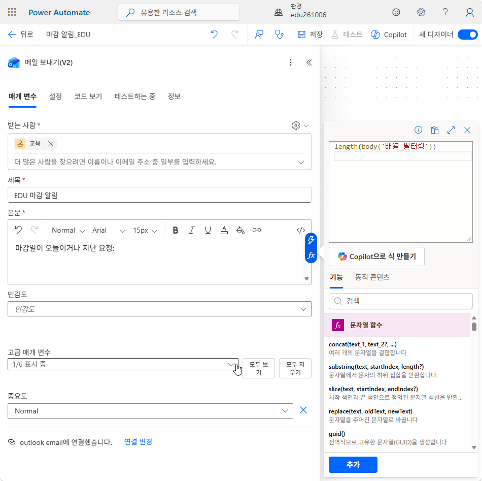Click the 테스트 button
This screenshot has height=481, width=482.
[x=347, y=35]
